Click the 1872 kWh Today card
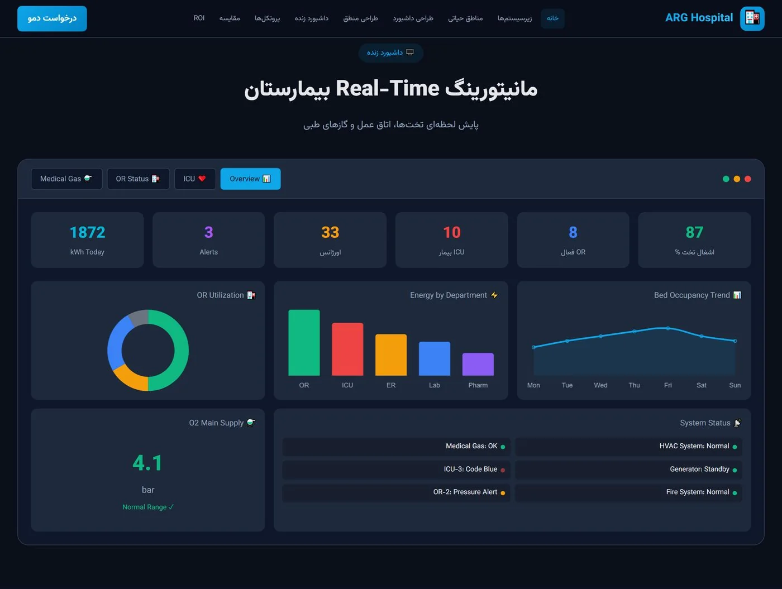The width and height of the screenshot is (782, 589). click(87, 240)
